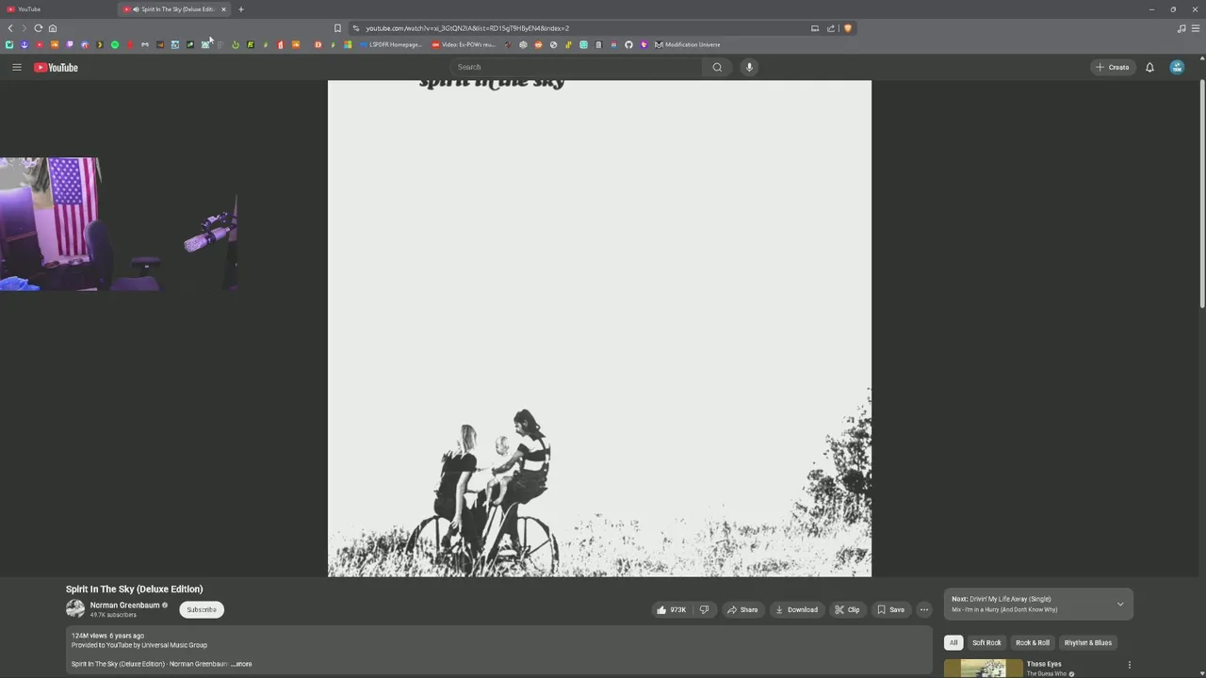Go forward with browser forward arrow
This screenshot has height=678, width=1206.
pyautogui.click(x=24, y=28)
